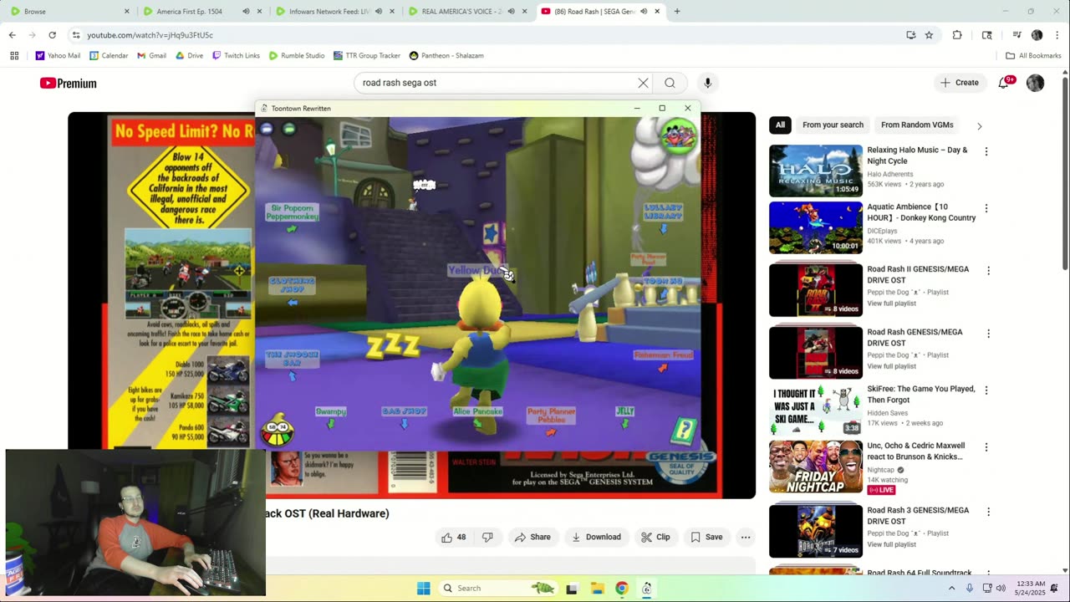
Task: Mute the Road Rash YouTube tab
Action: pyautogui.click(x=644, y=12)
